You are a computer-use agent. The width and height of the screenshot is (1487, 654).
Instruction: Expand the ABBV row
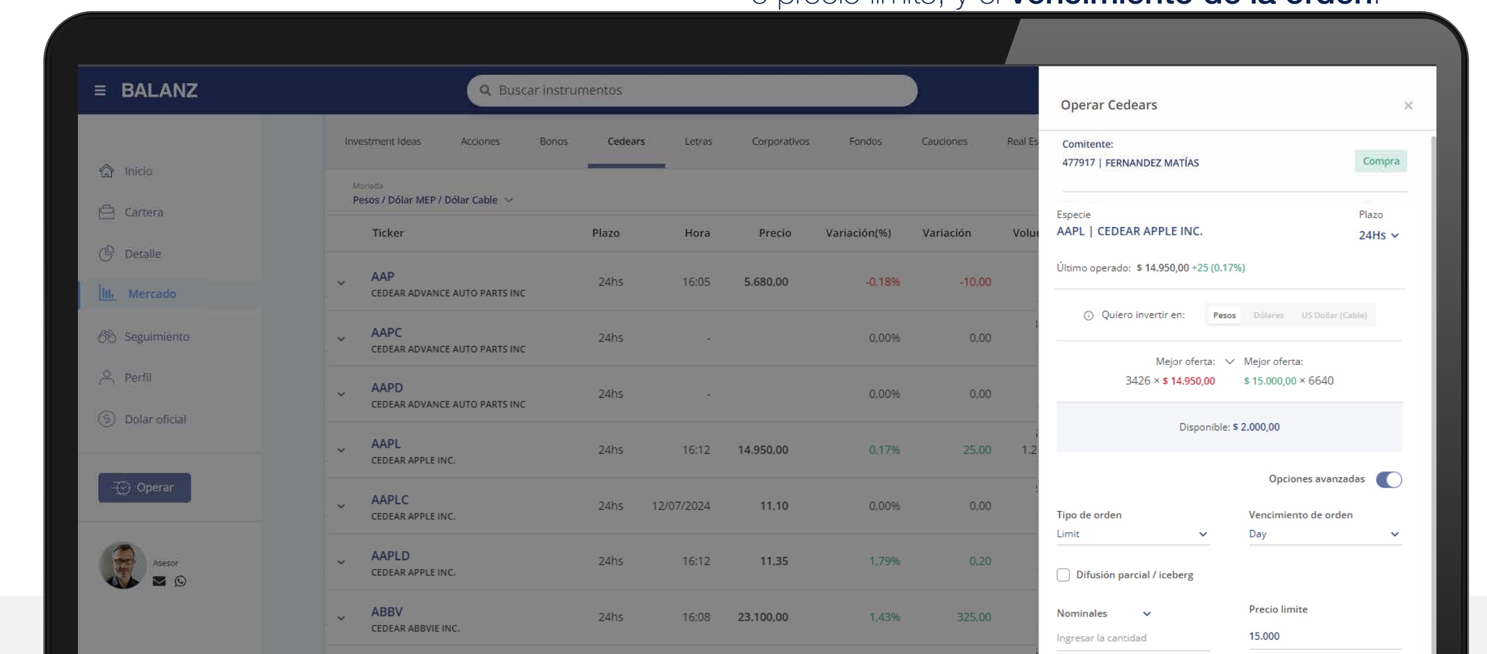pos(341,618)
